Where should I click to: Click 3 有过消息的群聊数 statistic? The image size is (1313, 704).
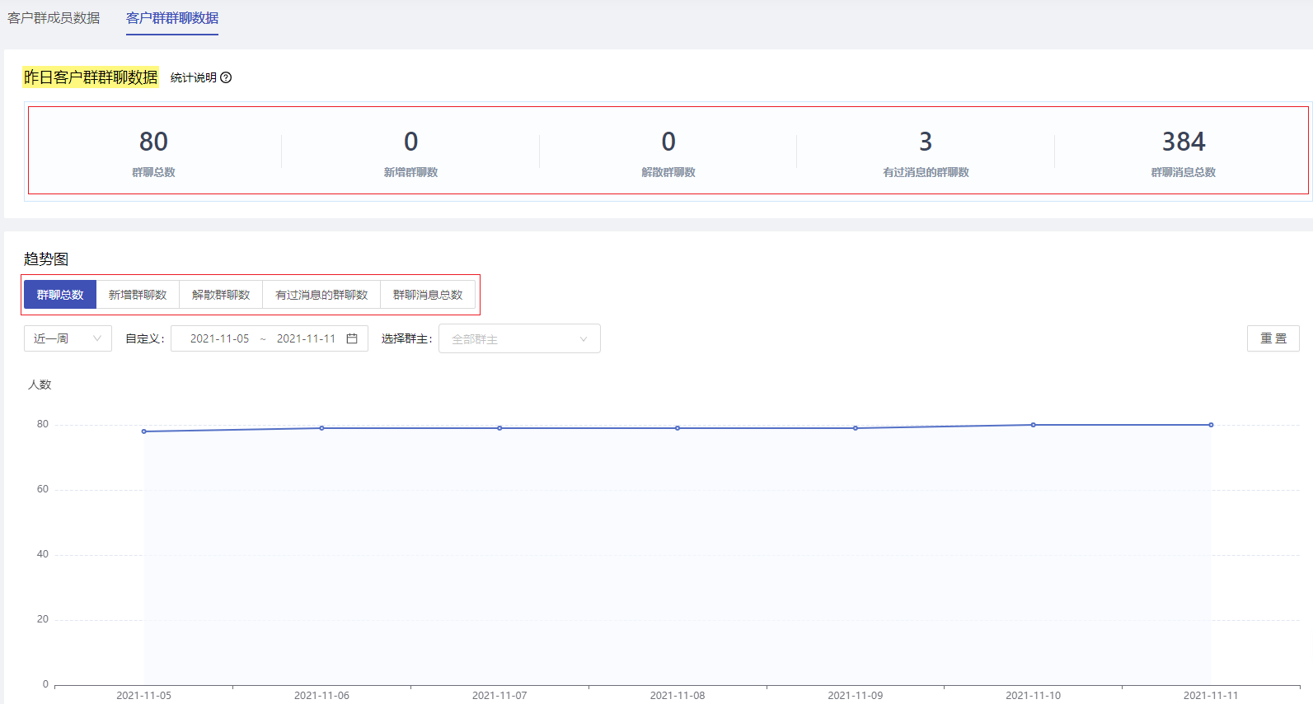click(926, 152)
